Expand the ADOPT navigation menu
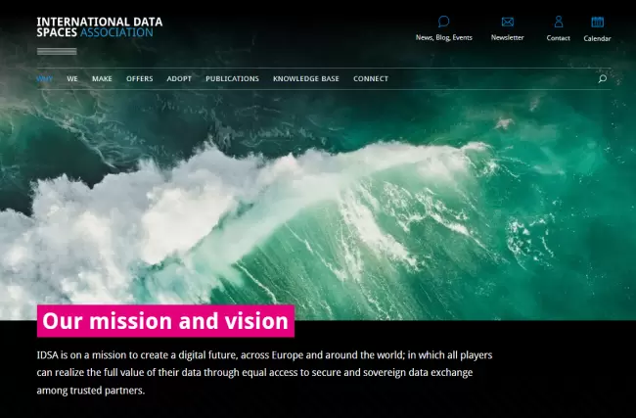The width and height of the screenshot is (636, 418). 179,79
